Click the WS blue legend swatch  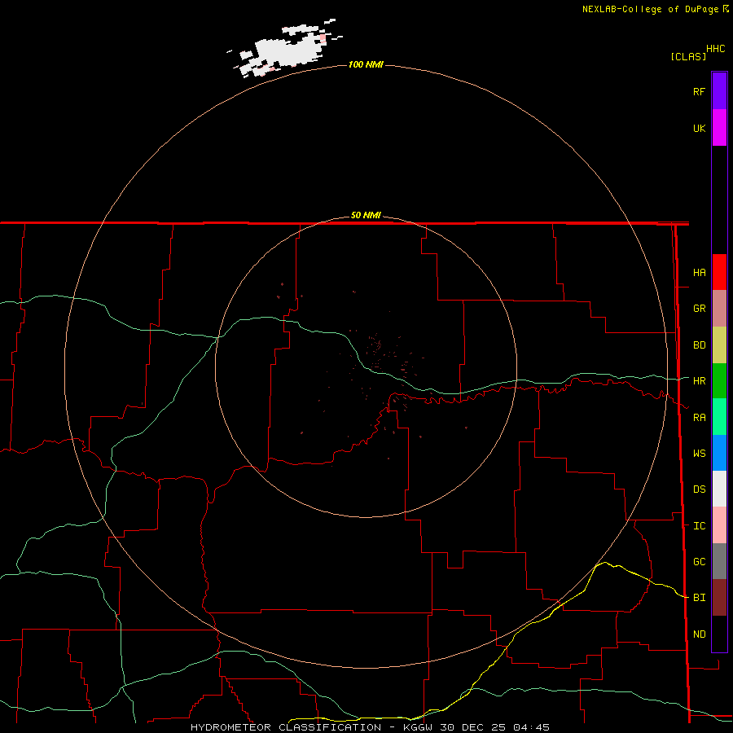(719, 453)
